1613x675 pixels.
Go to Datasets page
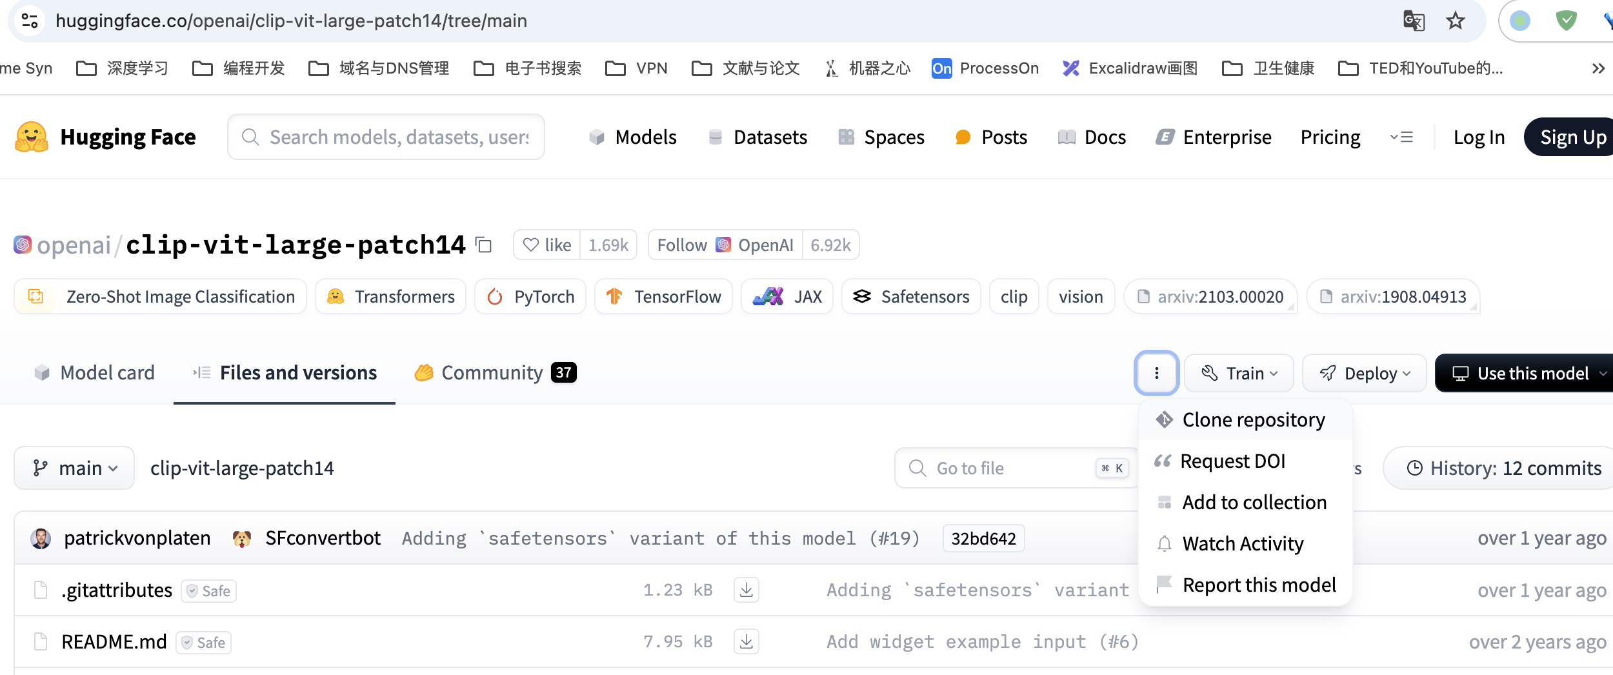(757, 137)
